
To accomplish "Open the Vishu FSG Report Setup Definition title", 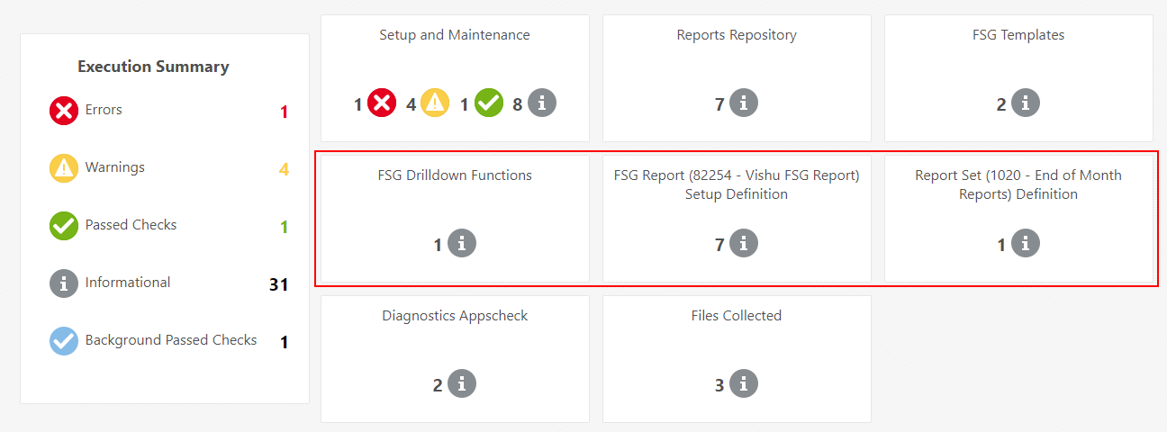I will (737, 184).
